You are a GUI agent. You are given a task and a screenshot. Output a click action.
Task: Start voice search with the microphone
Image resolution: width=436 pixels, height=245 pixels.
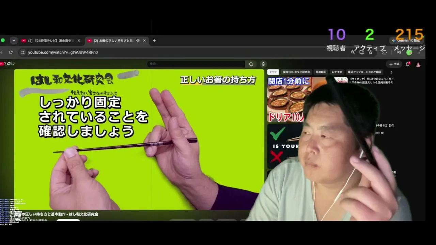pos(263,64)
